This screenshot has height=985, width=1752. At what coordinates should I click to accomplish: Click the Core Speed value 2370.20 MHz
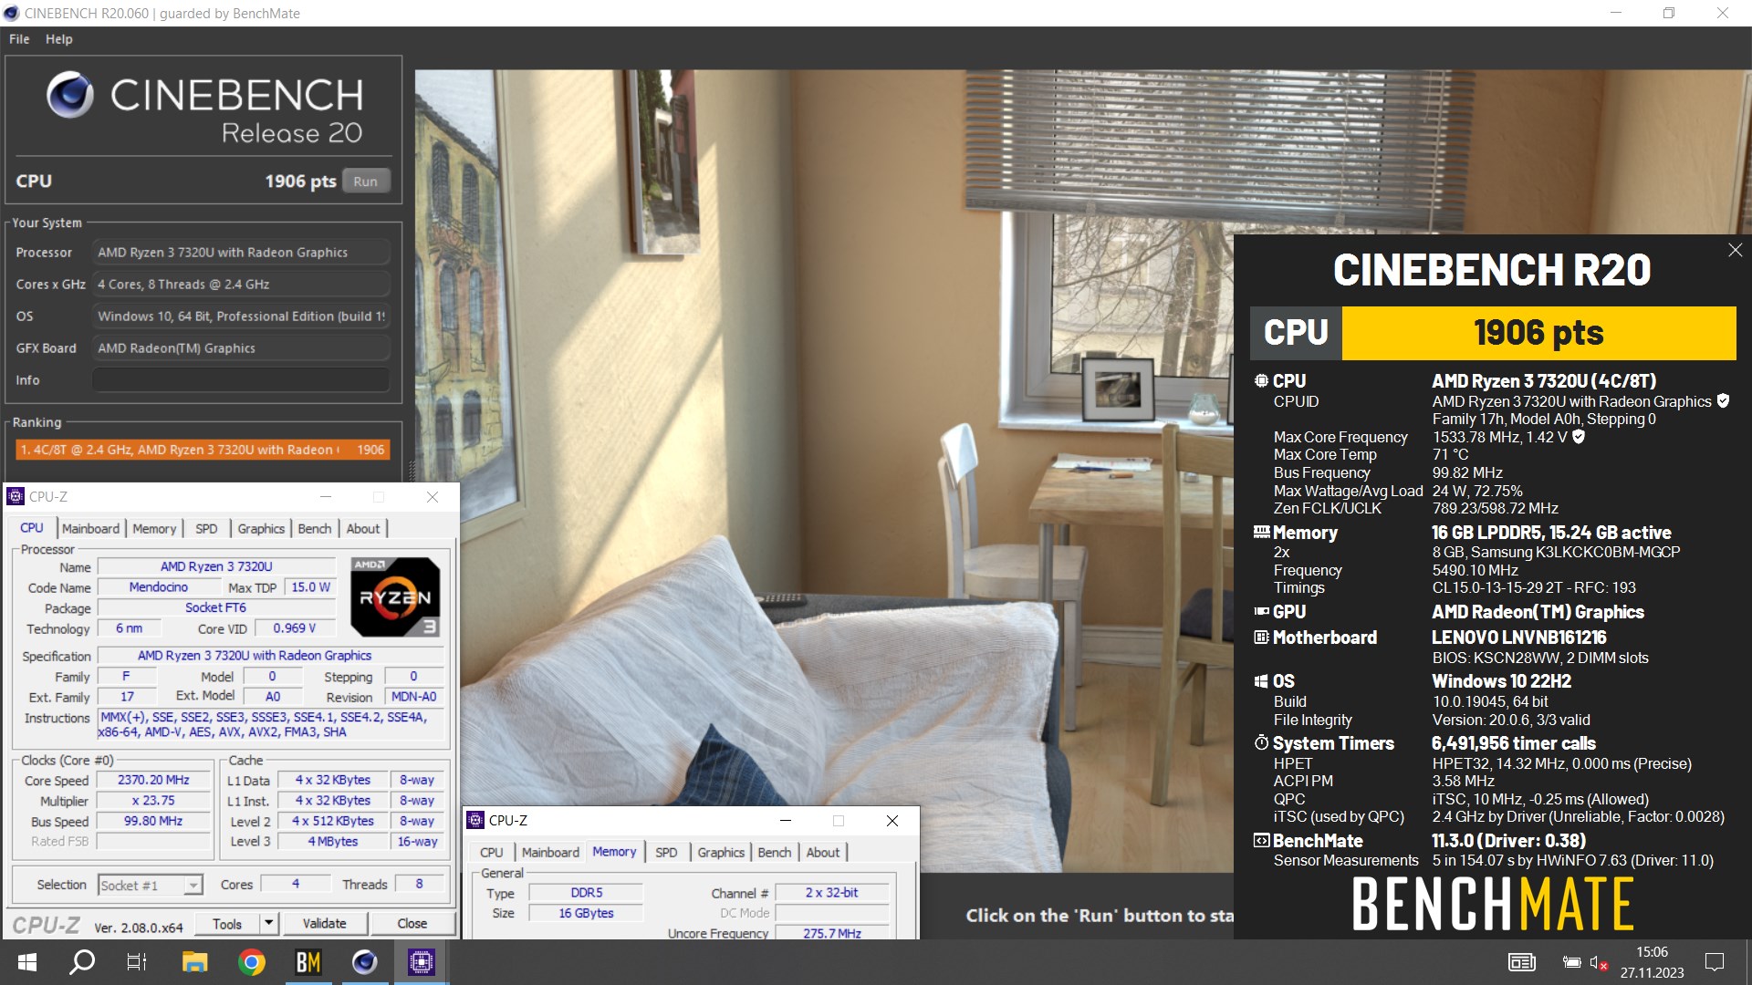153,780
